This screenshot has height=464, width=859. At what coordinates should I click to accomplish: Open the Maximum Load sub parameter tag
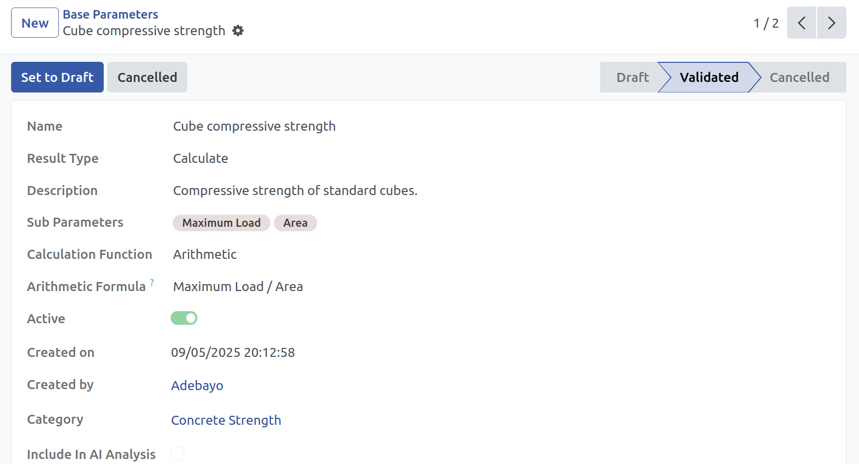tap(222, 223)
